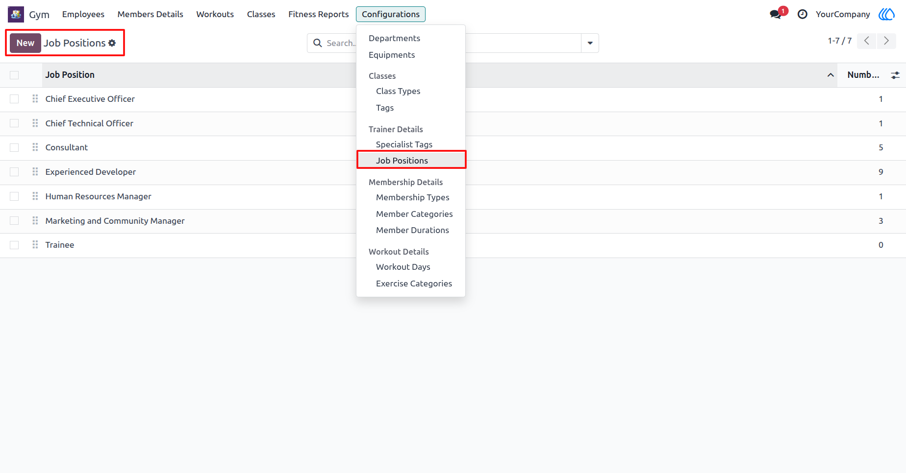906x473 pixels.
Task: Open the Workouts menu
Action: coord(215,14)
